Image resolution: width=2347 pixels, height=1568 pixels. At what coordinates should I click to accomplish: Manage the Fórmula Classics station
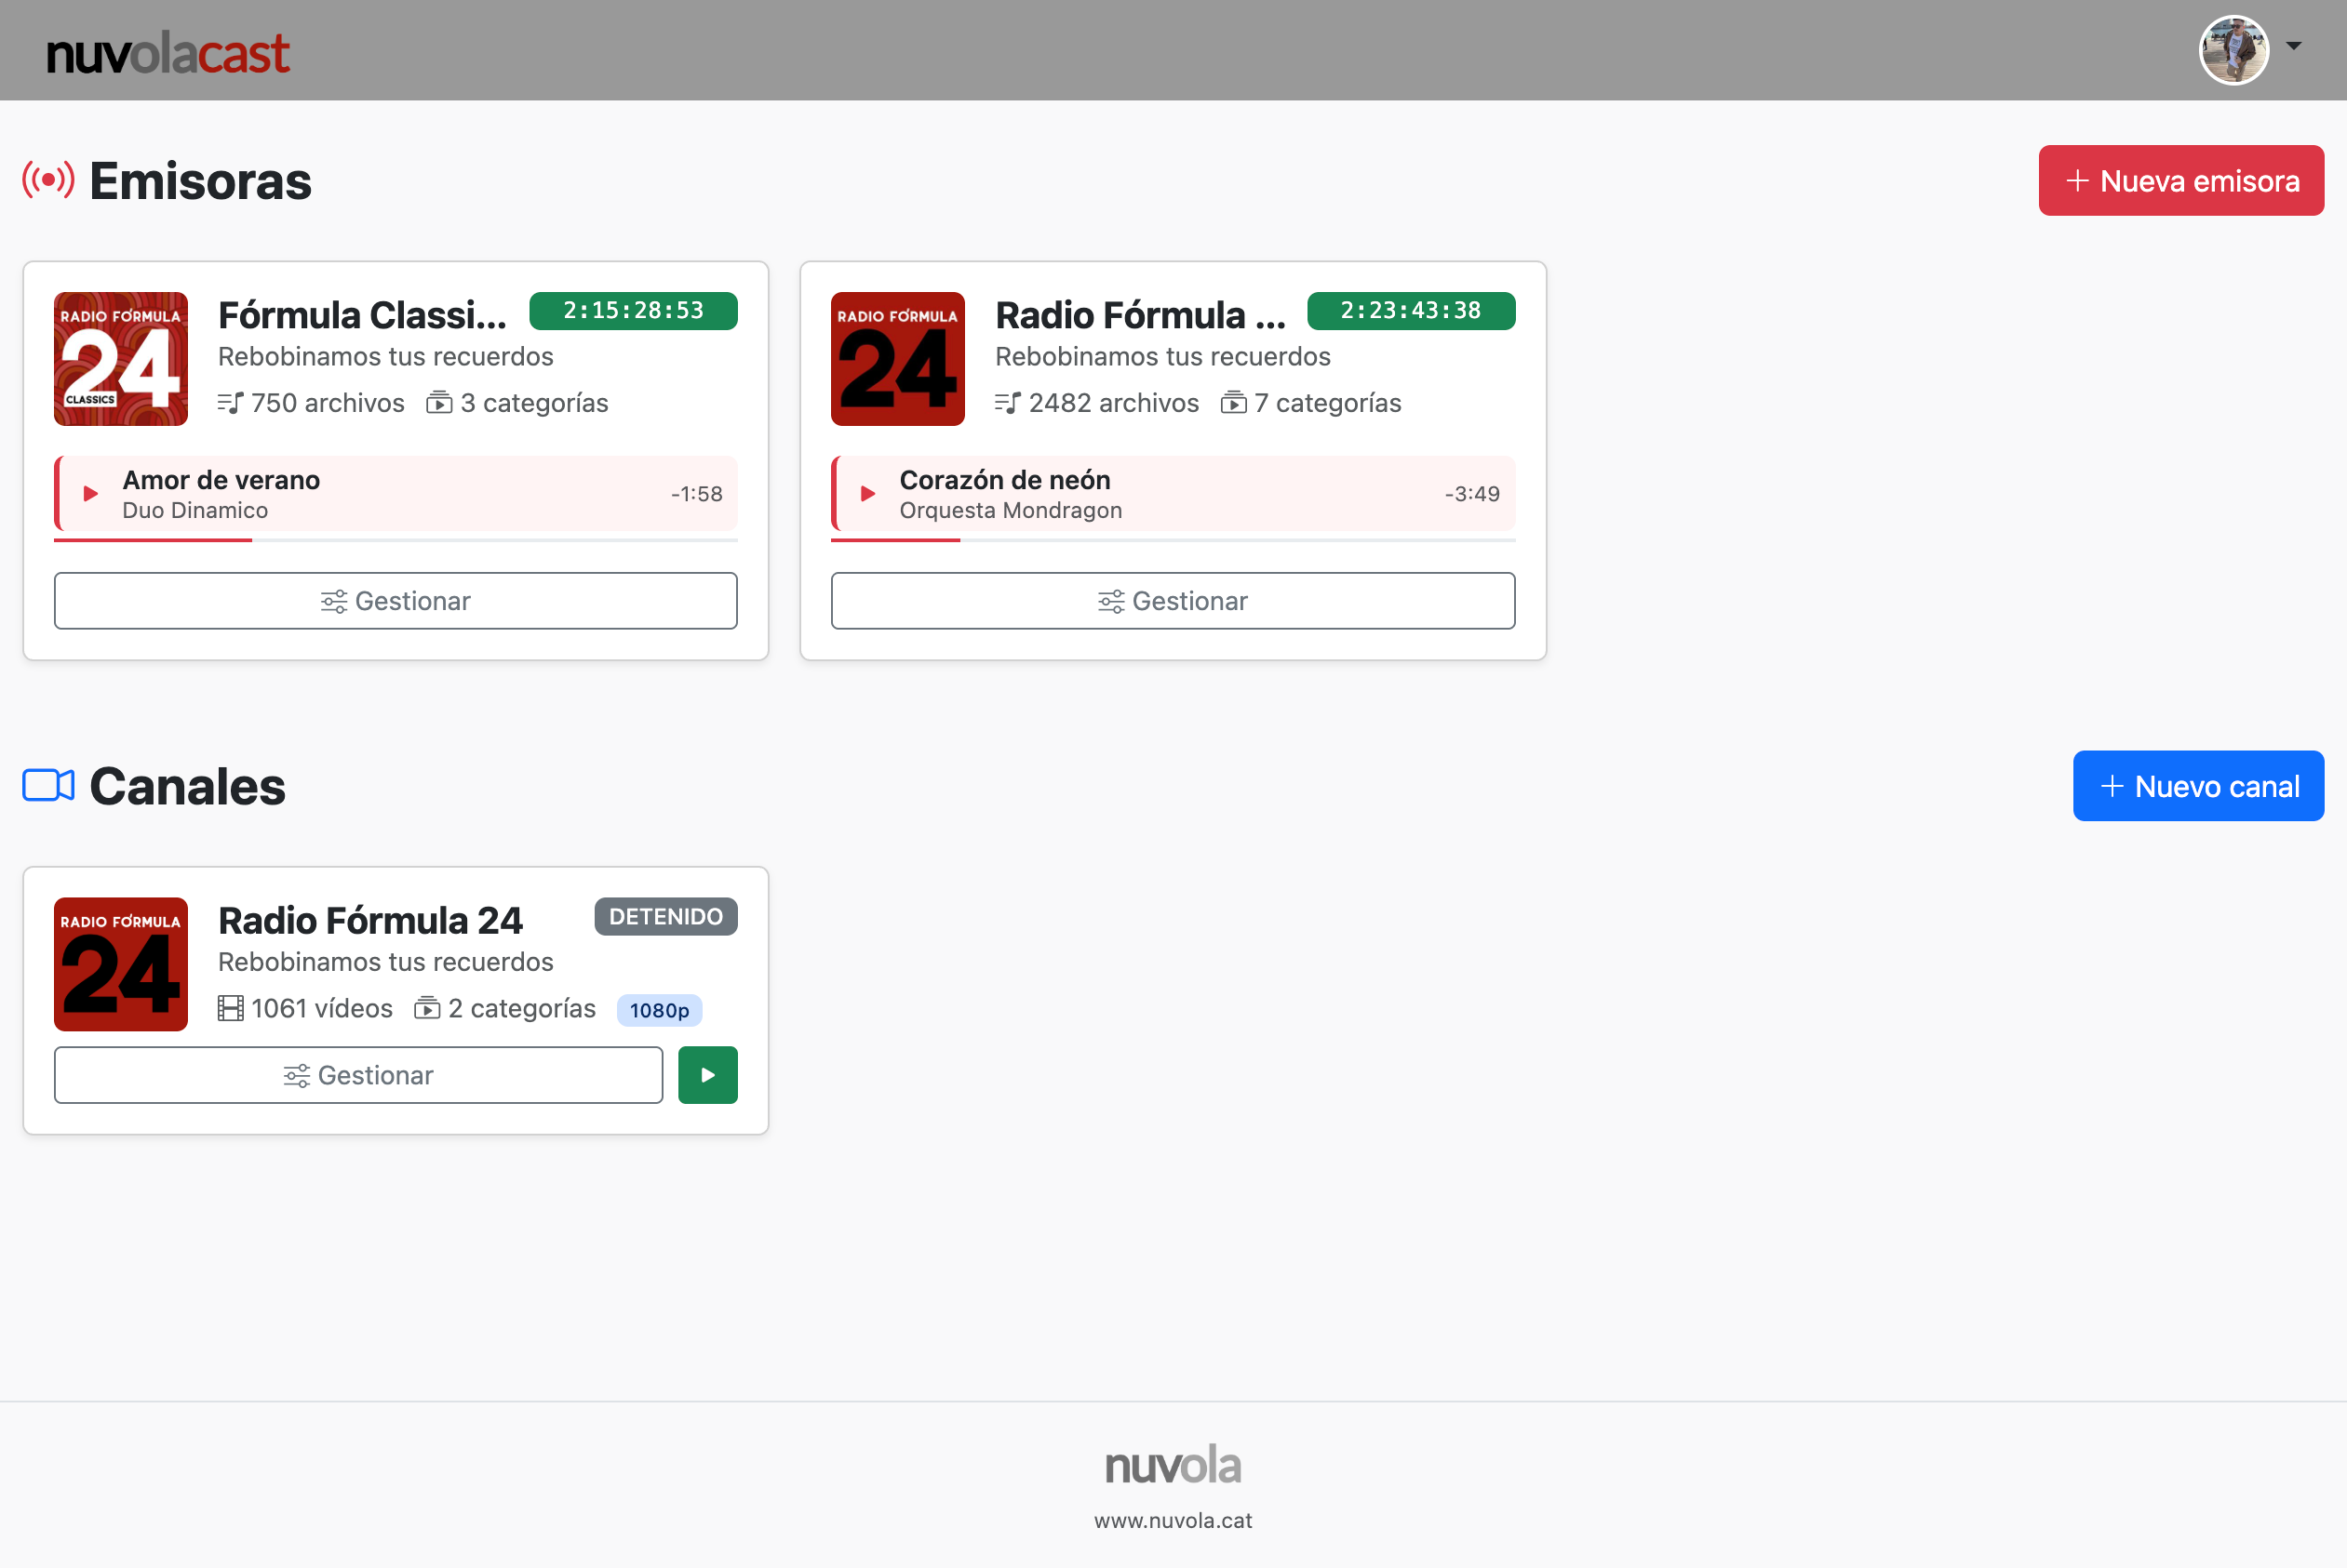(396, 601)
